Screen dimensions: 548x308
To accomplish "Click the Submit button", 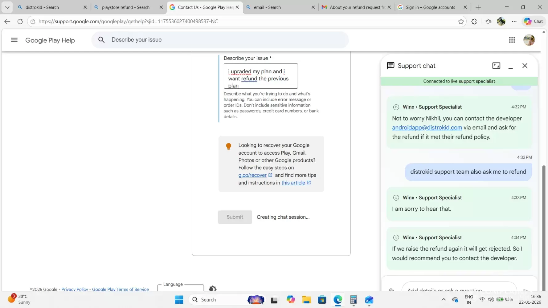I will coord(235,217).
